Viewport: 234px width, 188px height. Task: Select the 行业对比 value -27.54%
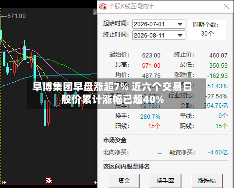216,96
